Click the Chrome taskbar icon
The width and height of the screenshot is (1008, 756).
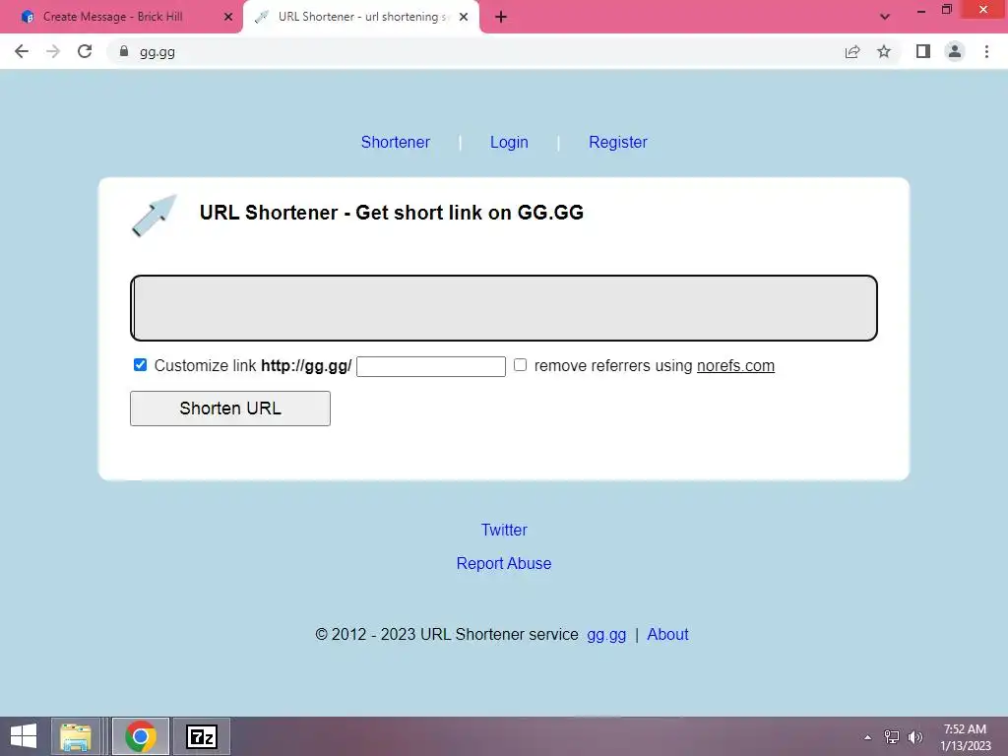tap(141, 736)
